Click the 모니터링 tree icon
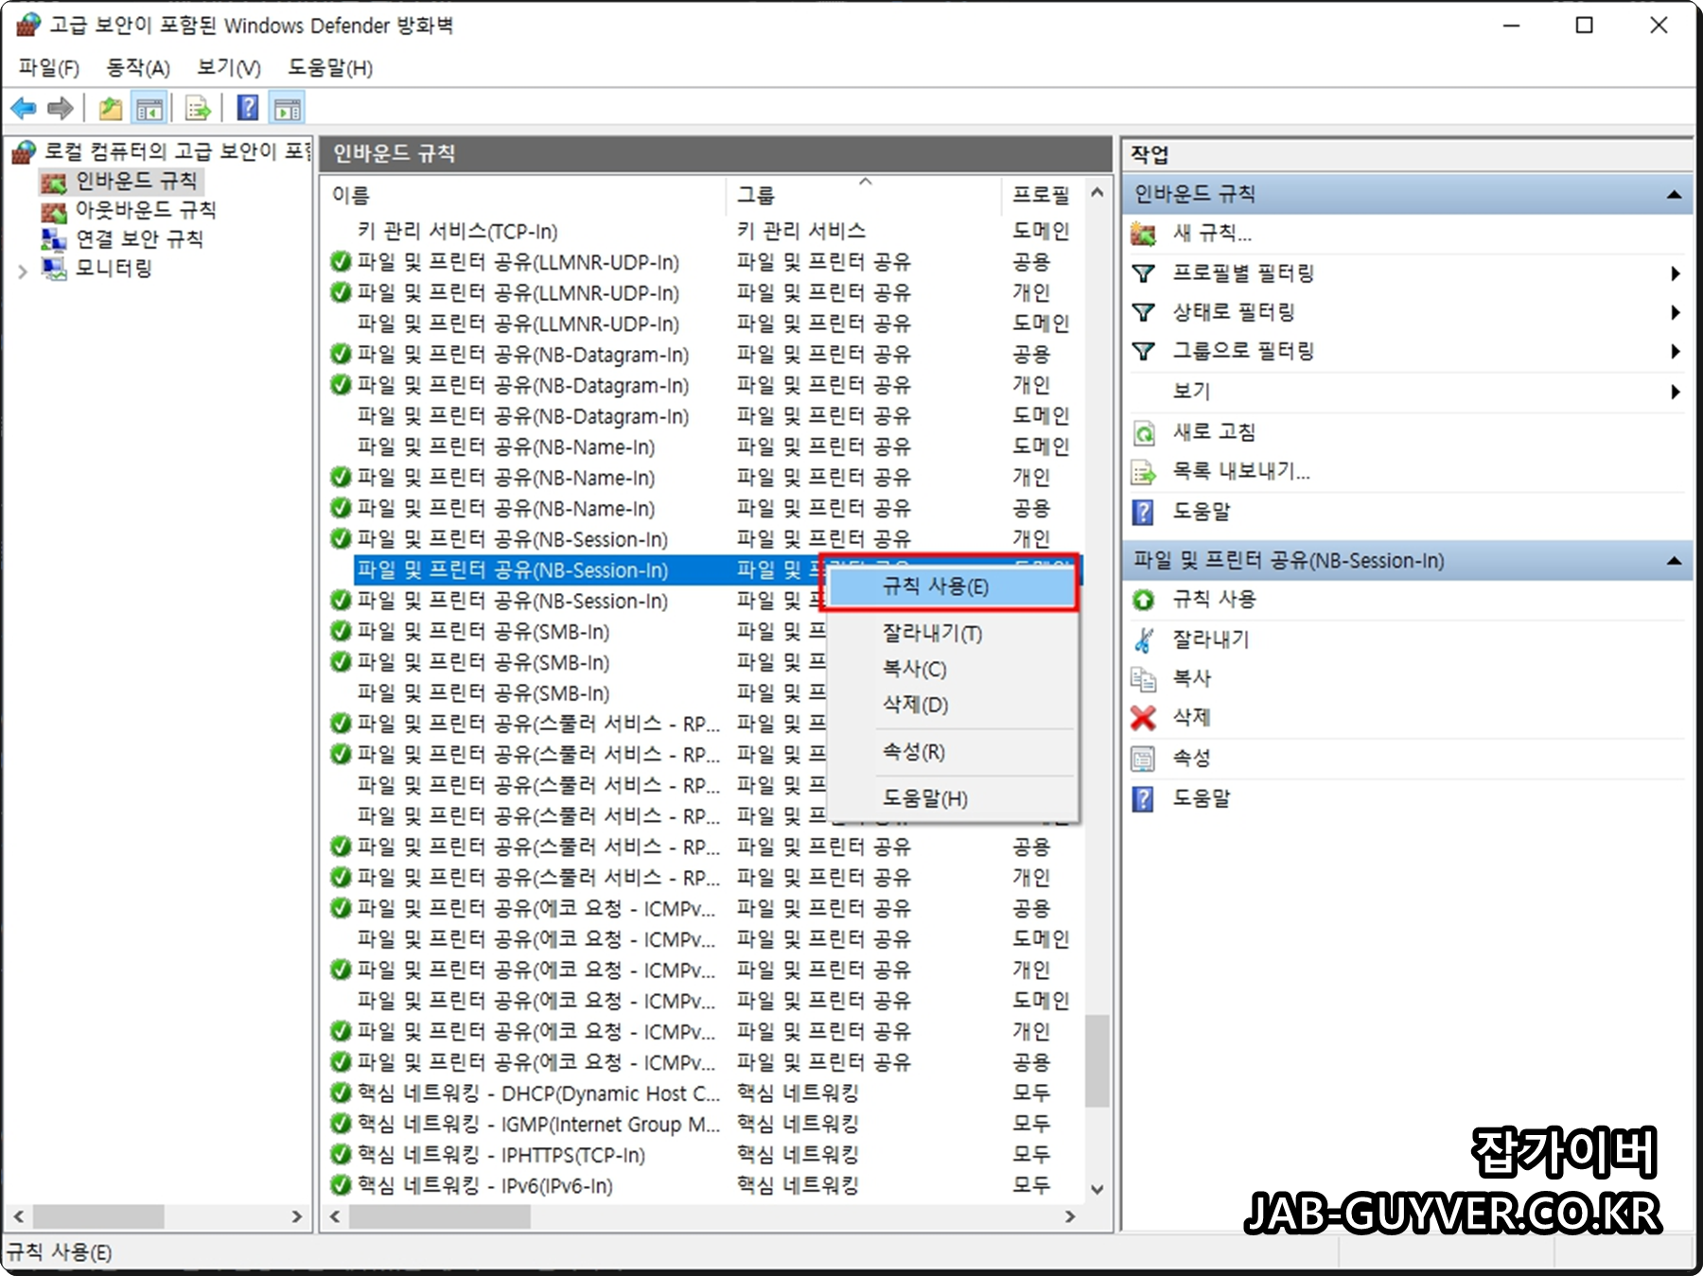1703x1276 pixels. [54, 269]
